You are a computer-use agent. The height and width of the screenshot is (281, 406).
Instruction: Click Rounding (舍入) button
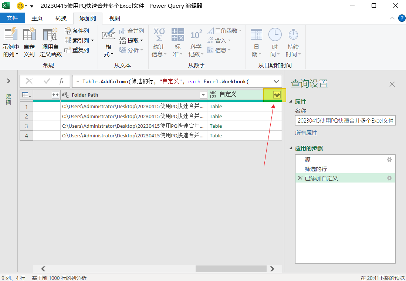[x=219, y=40]
